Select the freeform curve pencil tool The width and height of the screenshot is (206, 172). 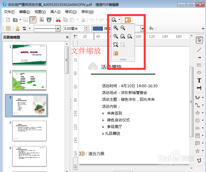click(198, 97)
